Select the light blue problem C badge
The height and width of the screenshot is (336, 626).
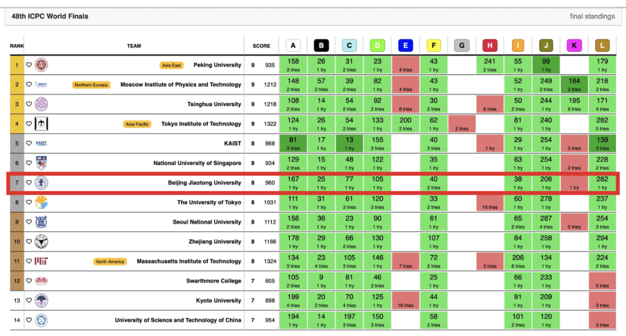350,46
